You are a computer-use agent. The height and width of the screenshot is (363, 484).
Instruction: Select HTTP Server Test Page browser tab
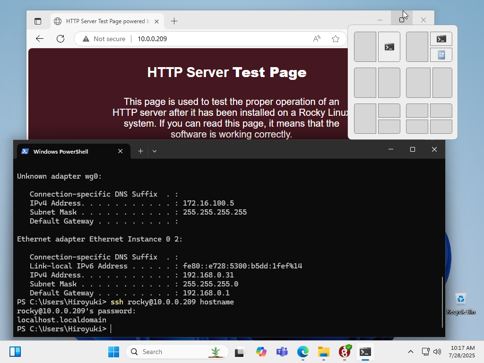click(107, 21)
